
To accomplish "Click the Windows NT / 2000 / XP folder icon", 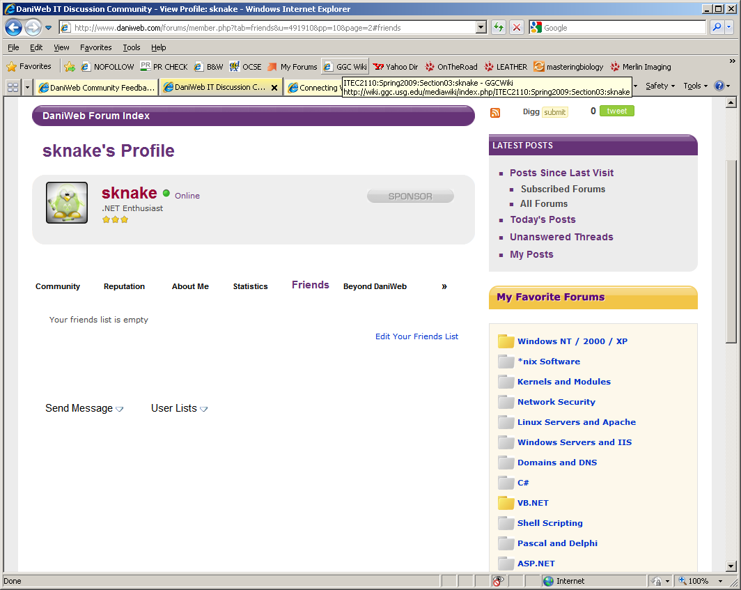I will pos(506,341).
